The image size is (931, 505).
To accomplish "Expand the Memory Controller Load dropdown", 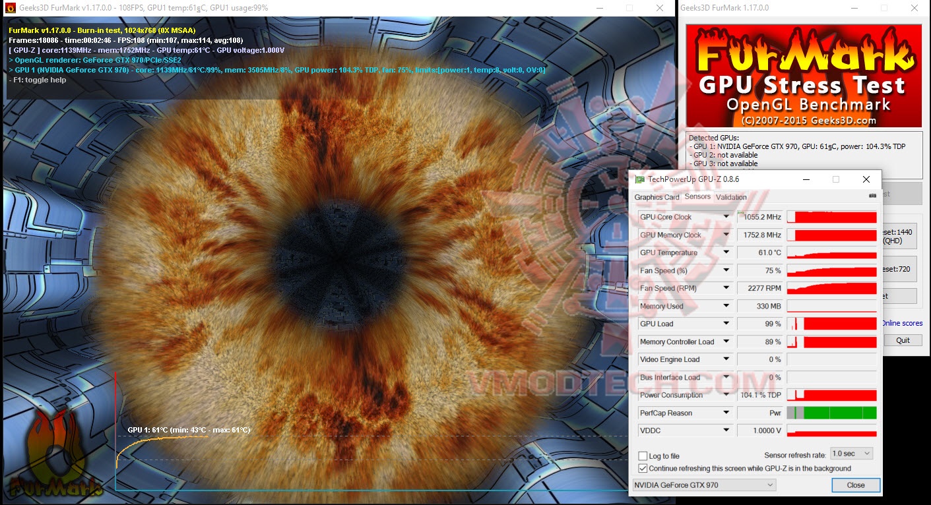I will coord(726,342).
